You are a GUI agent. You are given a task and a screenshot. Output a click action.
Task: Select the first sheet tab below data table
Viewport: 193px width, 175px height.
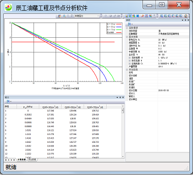coord(21,160)
